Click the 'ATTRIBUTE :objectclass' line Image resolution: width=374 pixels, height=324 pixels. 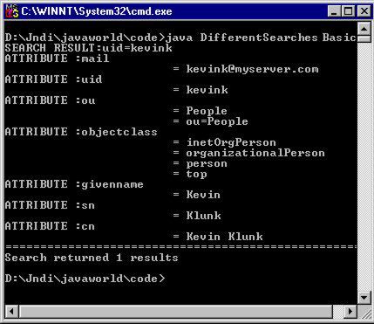click(81, 132)
